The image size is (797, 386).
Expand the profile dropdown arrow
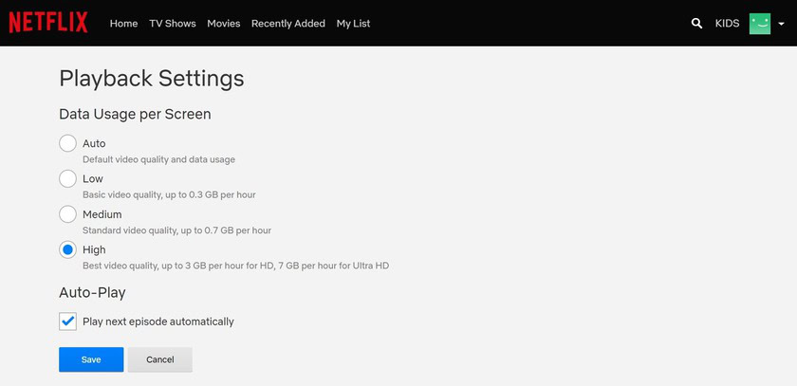tap(781, 24)
